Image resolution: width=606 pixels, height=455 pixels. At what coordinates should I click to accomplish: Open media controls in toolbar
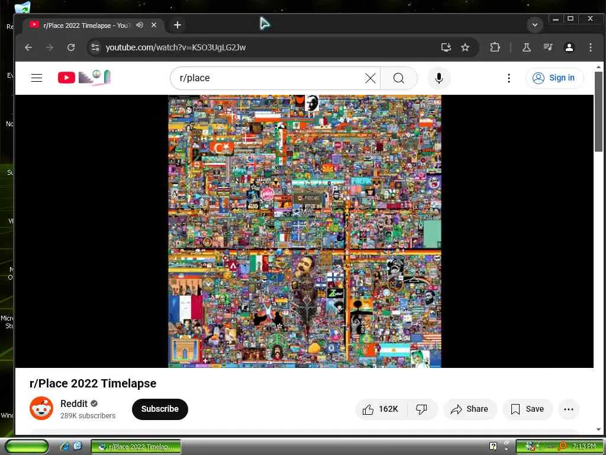[x=547, y=47]
